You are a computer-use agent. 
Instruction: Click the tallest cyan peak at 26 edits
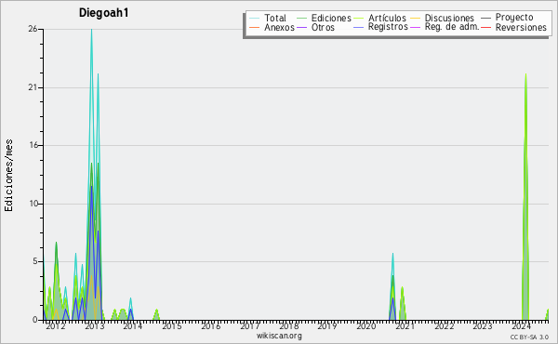[x=91, y=31]
